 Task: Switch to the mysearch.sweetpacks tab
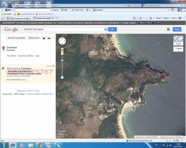pyautogui.click(x=20, y=18)
